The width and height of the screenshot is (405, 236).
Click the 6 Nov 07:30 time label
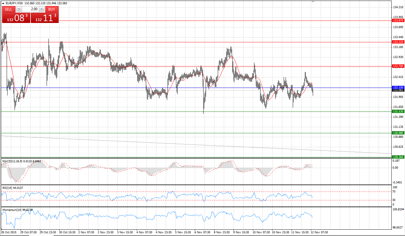click(x=202, y=232)
